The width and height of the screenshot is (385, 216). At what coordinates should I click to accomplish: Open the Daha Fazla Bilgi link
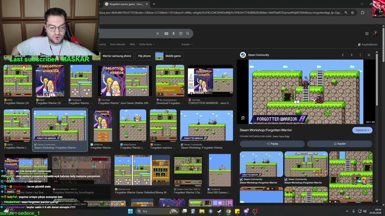(x=281, y=136)
